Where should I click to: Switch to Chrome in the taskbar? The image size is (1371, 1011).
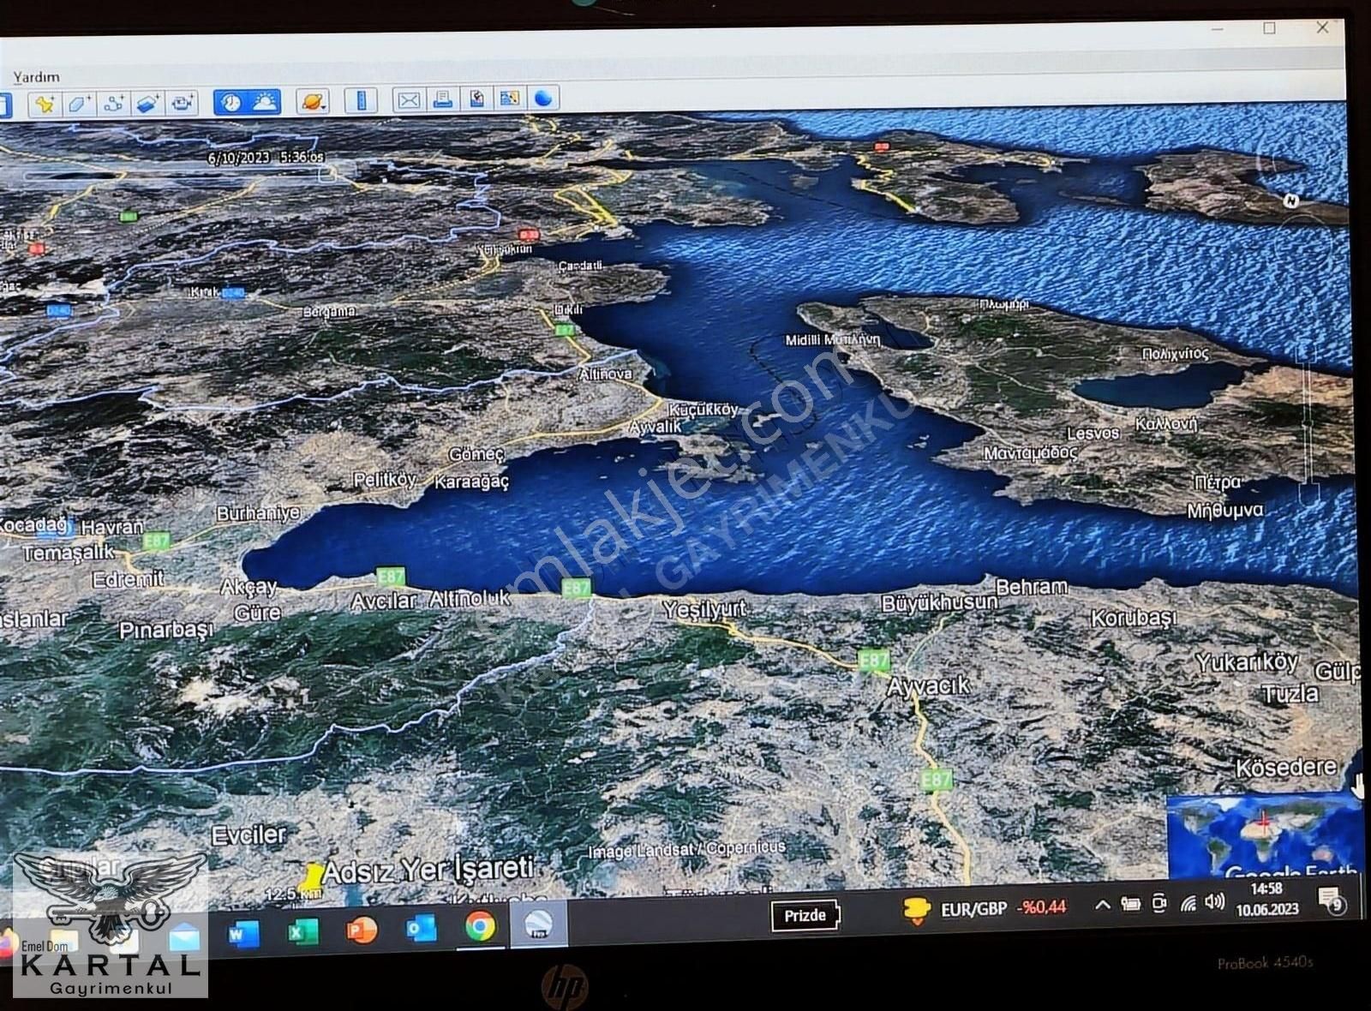(x=480, y=926)
